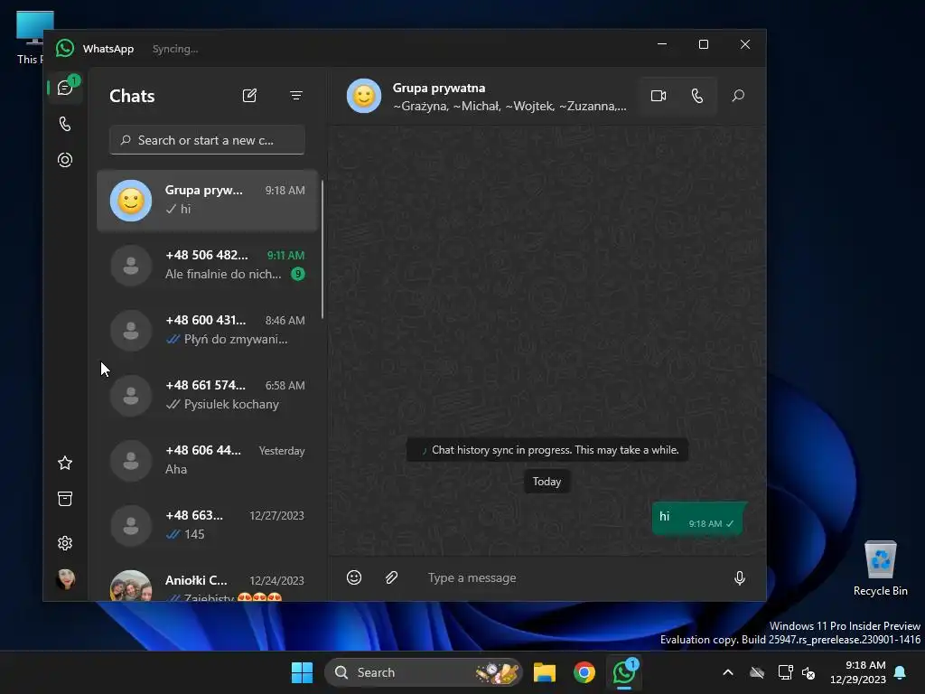Open Grupa prywatna header group info
Screen dimensions: 925x694
(x=509, y=96)
